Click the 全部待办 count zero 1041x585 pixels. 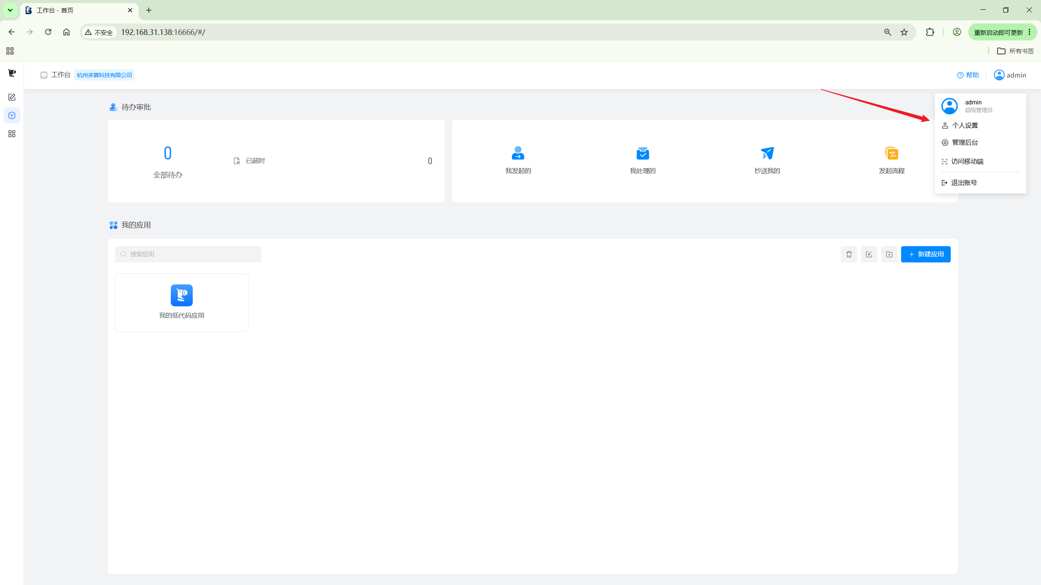pos(168,153)
